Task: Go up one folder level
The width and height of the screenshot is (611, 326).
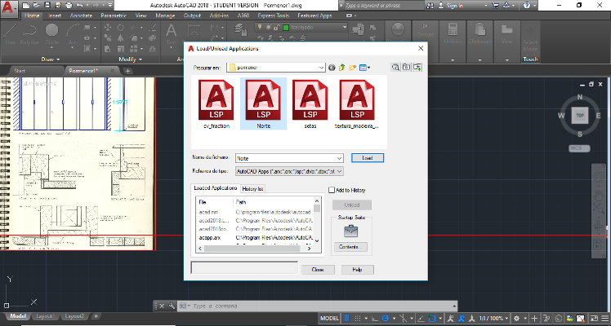Action: click(341, 68)
